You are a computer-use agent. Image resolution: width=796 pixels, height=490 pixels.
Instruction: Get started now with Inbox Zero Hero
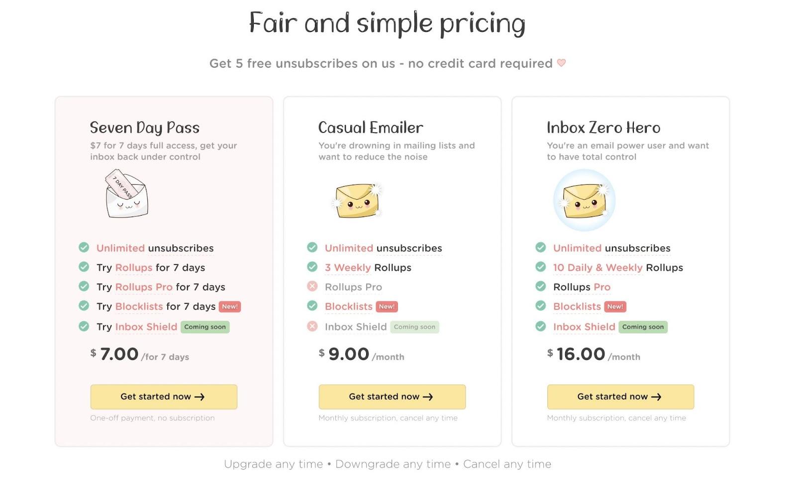pos(620,397)
